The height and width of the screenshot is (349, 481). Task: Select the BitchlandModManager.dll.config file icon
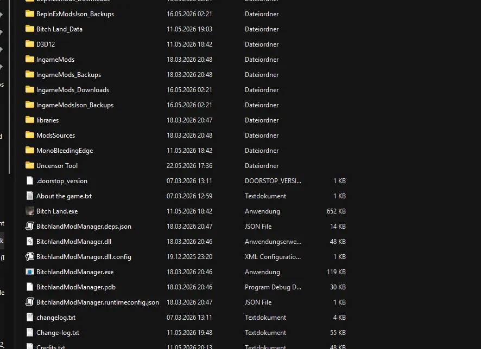click(30, 256)
